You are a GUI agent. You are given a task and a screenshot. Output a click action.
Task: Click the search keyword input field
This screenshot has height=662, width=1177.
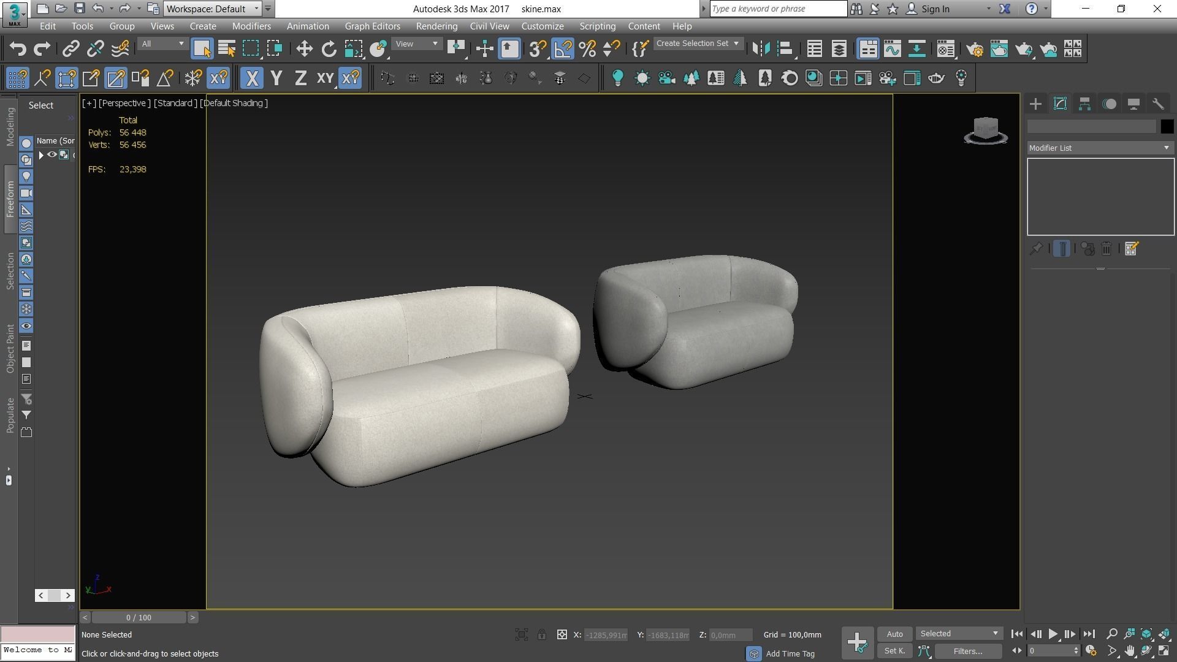point(778,9)
